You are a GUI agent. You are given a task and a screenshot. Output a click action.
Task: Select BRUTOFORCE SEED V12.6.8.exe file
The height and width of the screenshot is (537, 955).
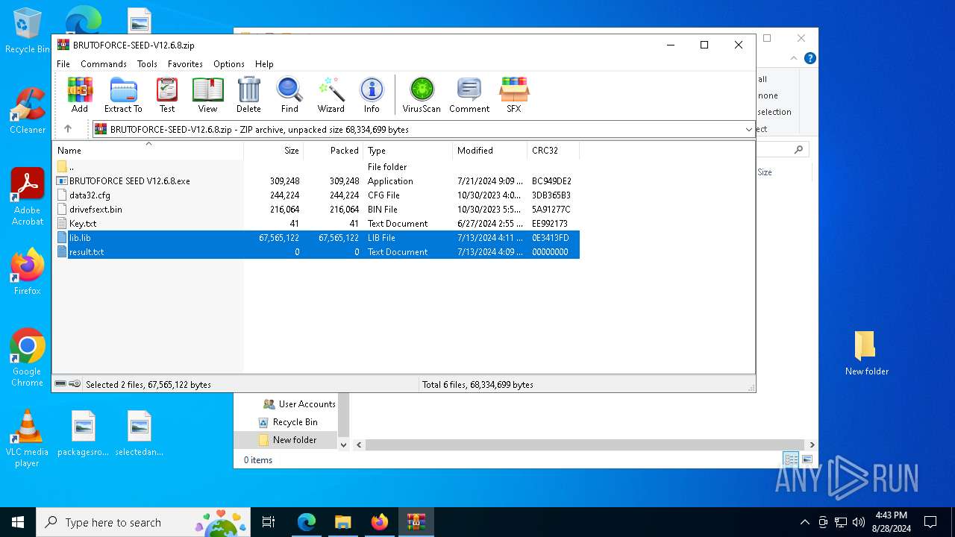(317, 181)
